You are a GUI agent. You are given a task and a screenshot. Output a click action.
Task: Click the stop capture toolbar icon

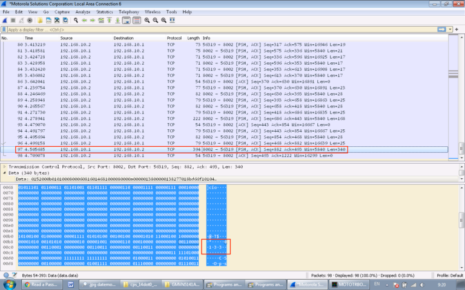[x=13, y=20]
